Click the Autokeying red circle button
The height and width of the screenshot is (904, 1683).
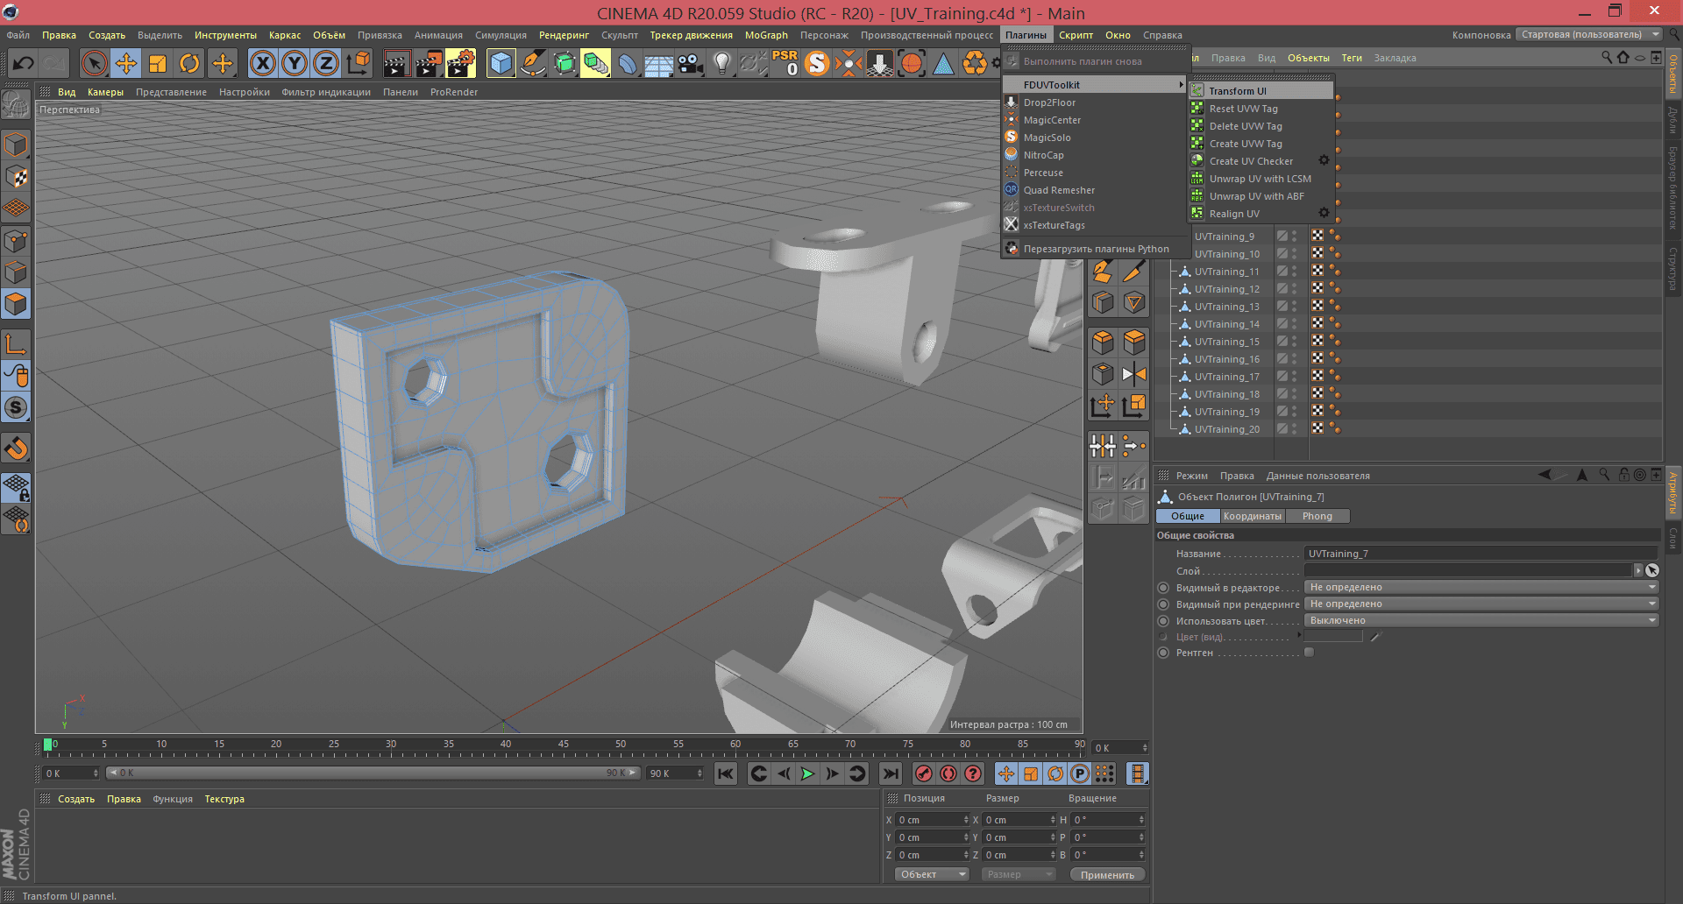click(948, 773)
